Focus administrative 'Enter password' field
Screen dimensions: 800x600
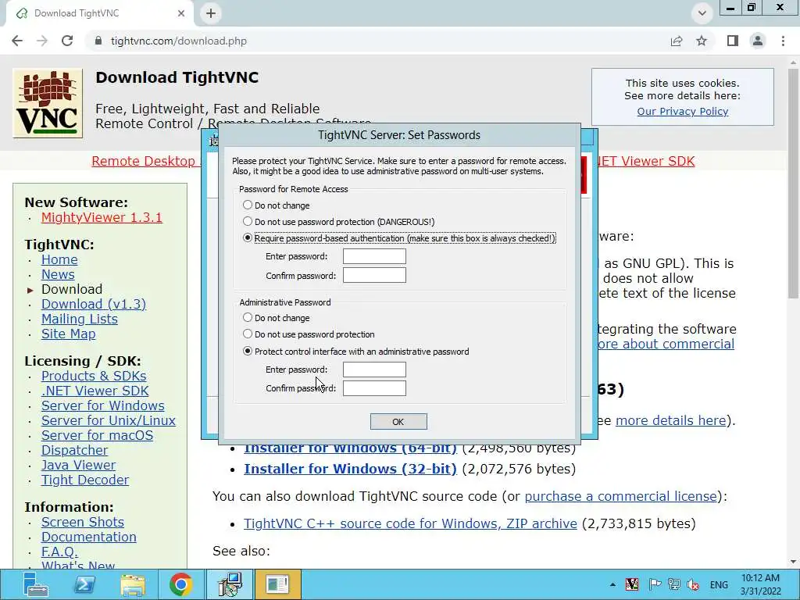coord(374,370)
